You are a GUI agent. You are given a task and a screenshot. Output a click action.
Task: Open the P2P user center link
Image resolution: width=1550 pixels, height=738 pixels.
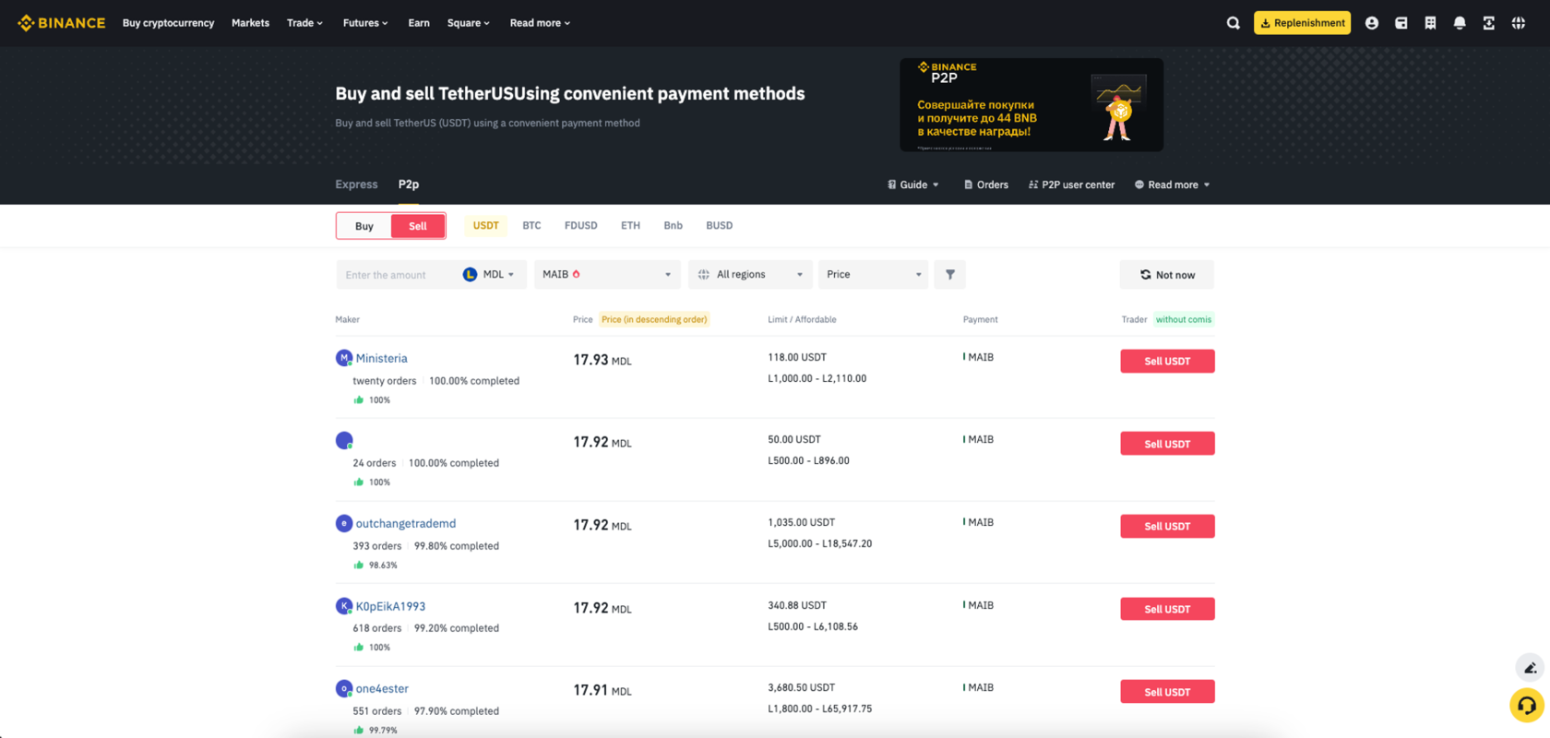click(x=1071, y=184)
